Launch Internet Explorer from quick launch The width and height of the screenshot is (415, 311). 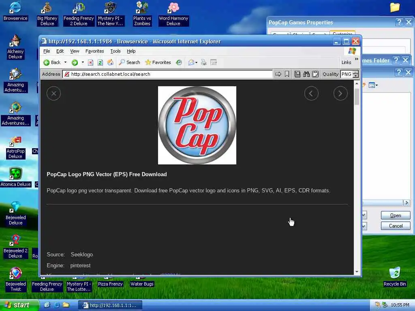click(x=56, y=305)
